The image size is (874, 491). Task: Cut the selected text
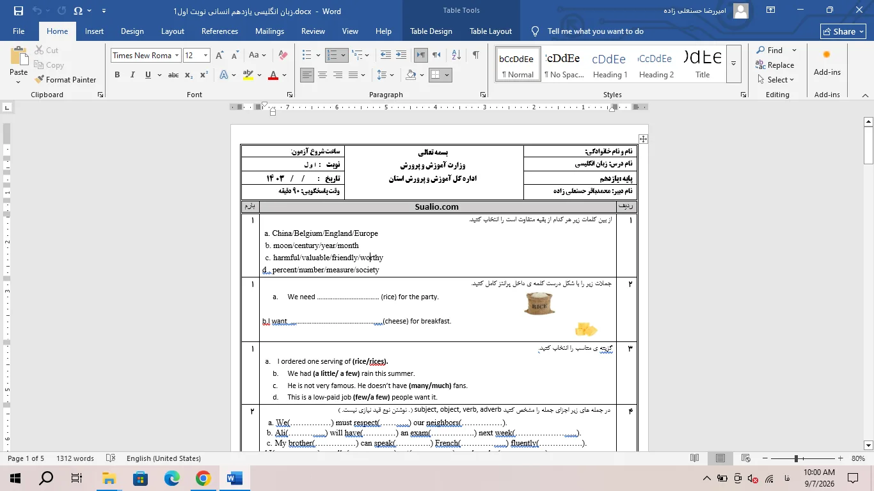(45, 50)
